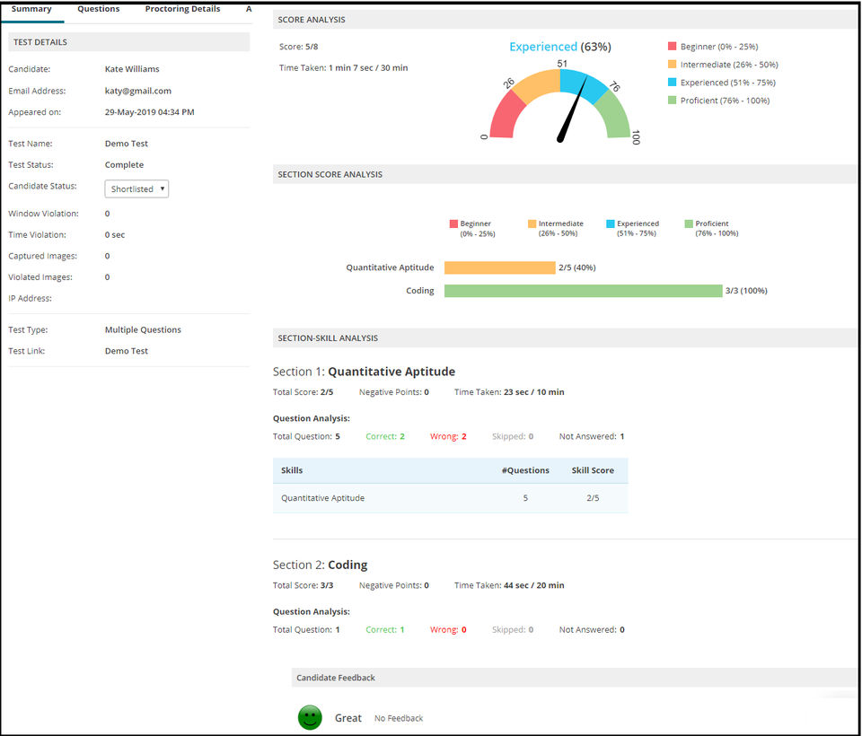Click the red Beginner swatch in score legend
Screen dimensions: 862x736
672,47
